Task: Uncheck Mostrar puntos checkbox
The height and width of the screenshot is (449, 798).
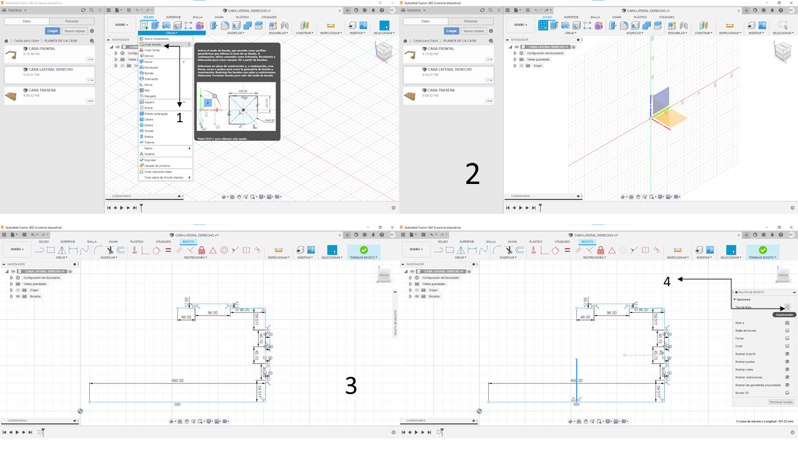Action: tap(787, 362)
